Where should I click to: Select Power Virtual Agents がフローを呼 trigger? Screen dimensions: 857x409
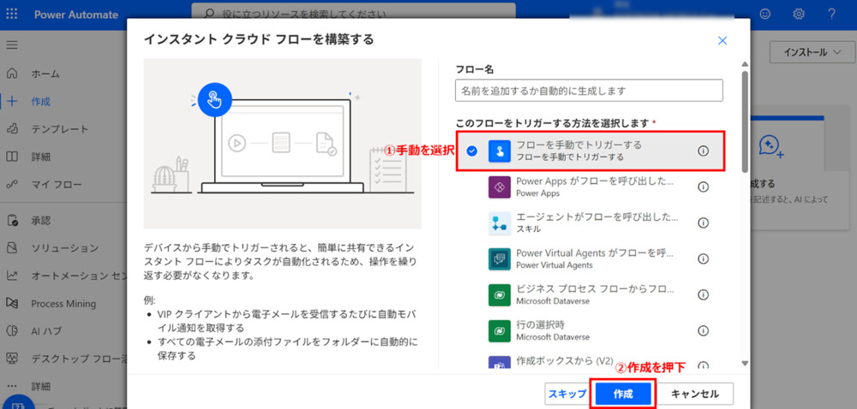click(590, 259)
